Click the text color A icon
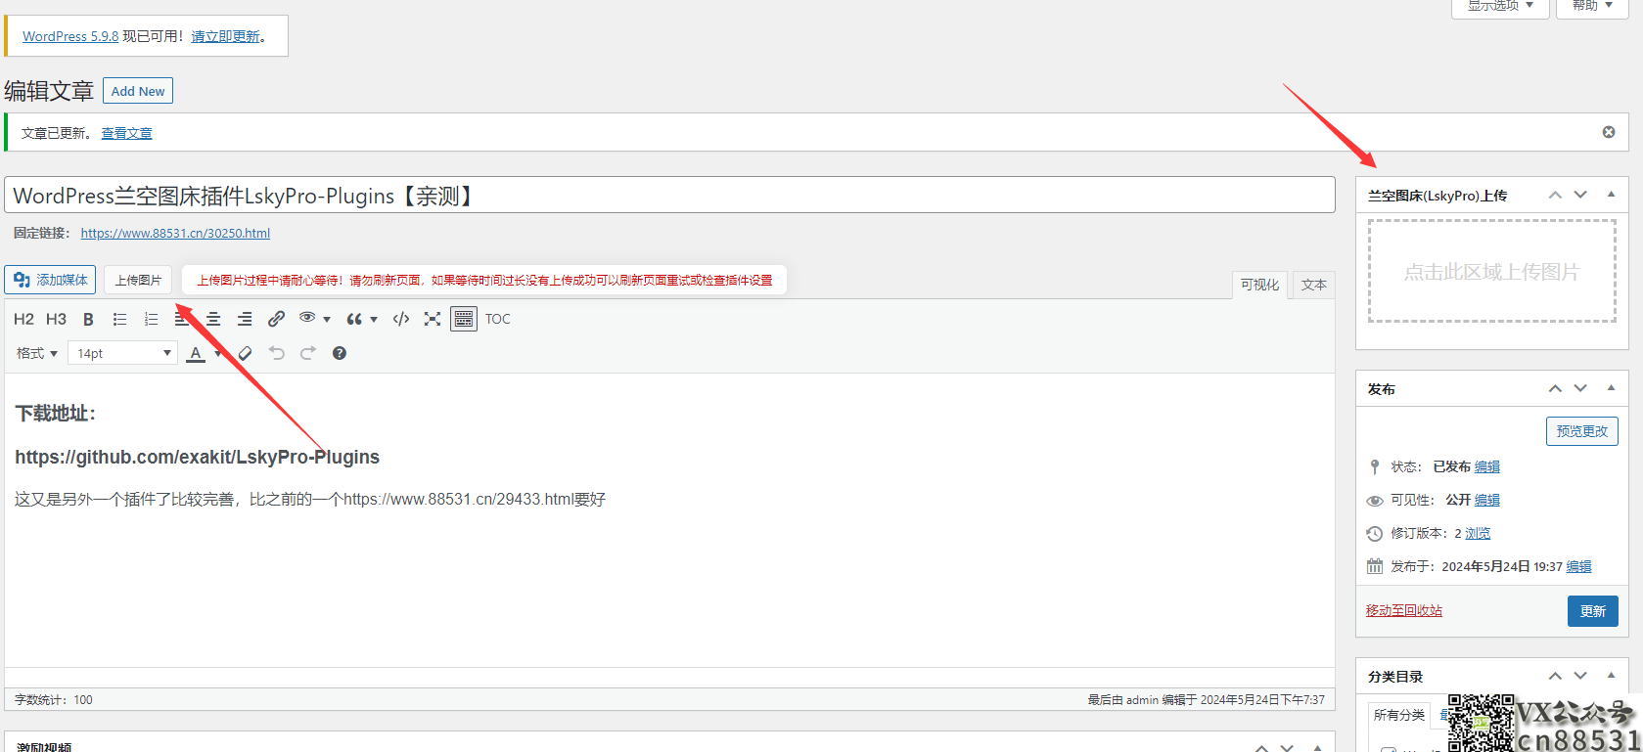1643x752 pixels. (197, 353)
